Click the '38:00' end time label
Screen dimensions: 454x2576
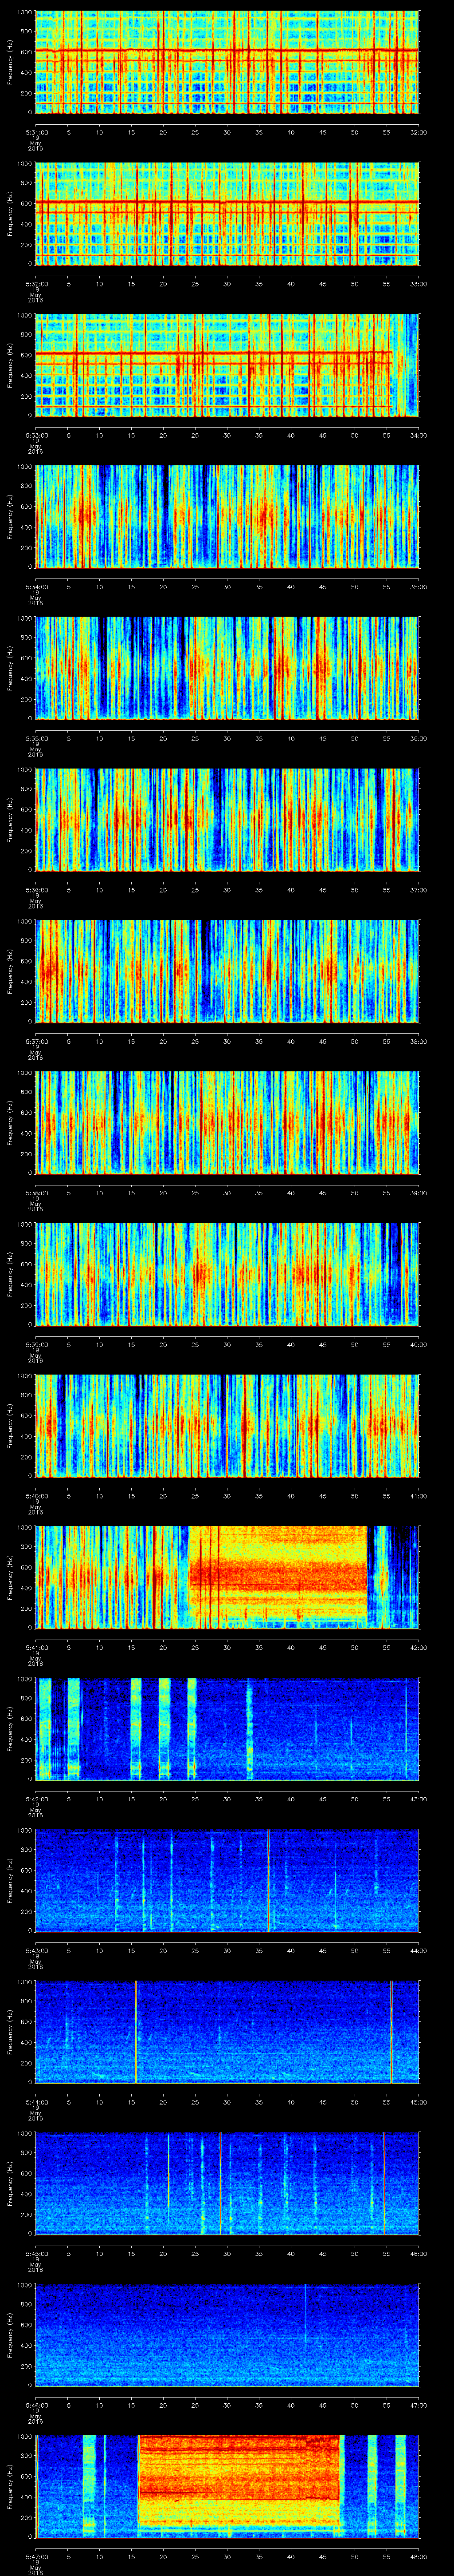pos(418,1041)
